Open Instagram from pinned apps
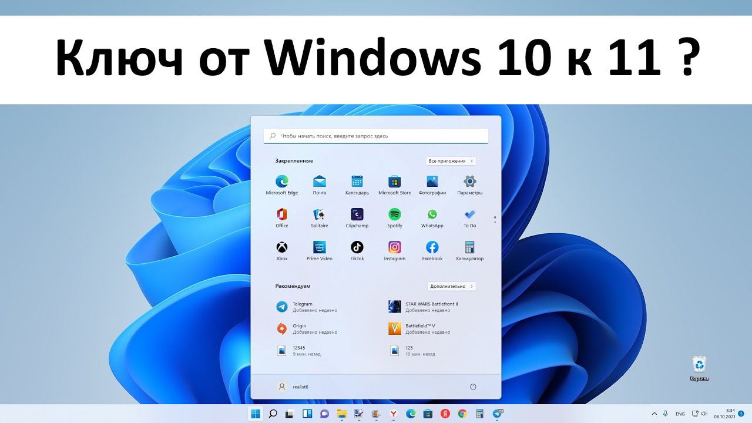Viewport: 752px width, 423px height. pos(395,250)
